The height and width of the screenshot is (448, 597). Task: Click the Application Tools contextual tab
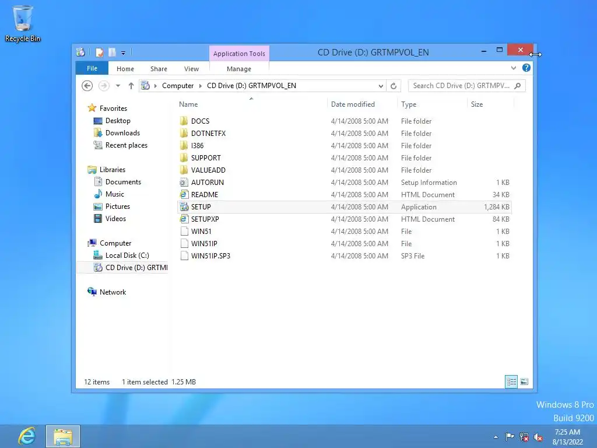(239, 54)
